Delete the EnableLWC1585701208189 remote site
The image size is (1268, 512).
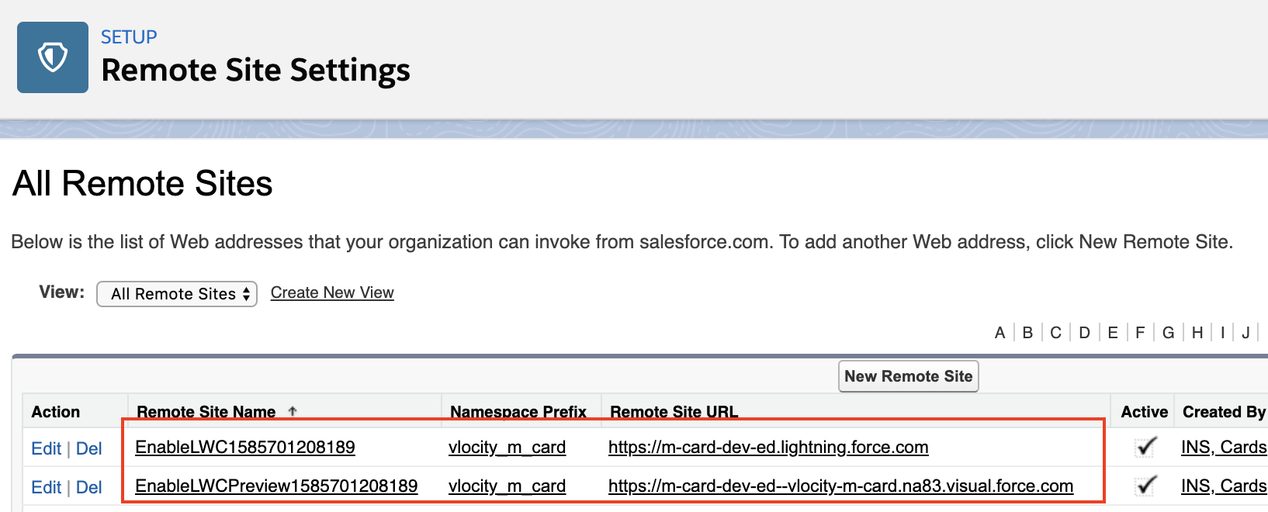(88, 448)
